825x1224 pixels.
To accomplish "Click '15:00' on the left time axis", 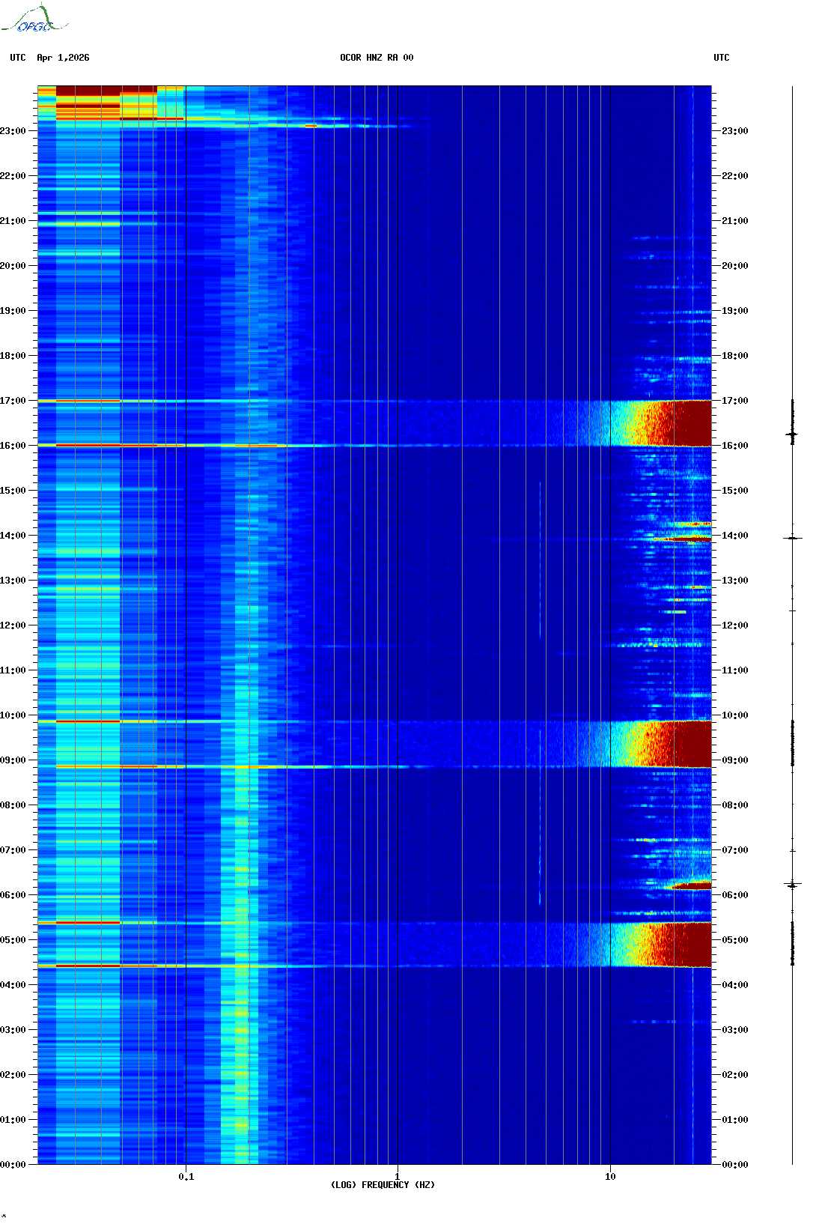I will point(13,491).
